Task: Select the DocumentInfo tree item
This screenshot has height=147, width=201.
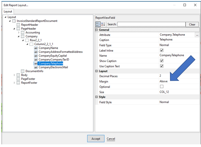Action: click(34, 71)
